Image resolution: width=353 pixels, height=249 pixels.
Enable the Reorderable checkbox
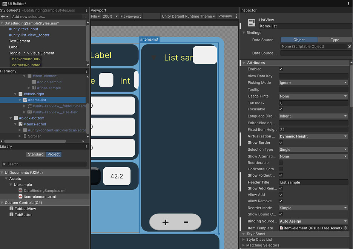point(281,162)
